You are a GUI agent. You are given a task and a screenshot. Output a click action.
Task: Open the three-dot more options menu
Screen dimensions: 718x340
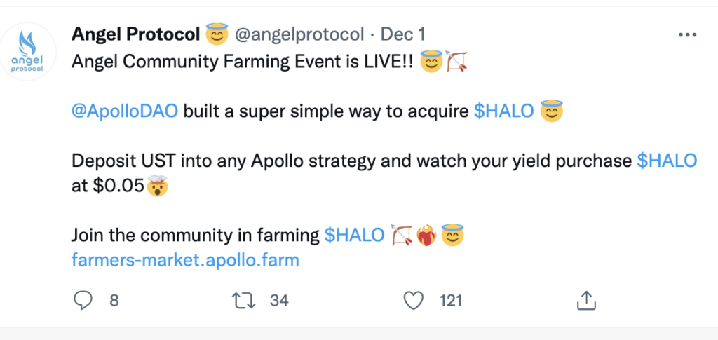point(685,34)
